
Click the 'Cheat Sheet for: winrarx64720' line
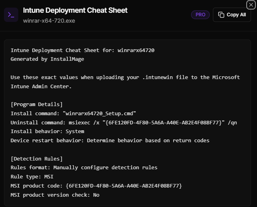pos(83,50)
